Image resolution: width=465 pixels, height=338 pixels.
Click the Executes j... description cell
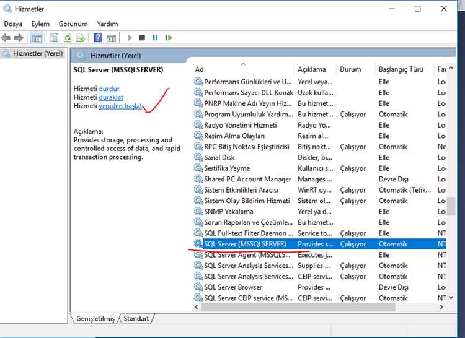coord(315,254)
